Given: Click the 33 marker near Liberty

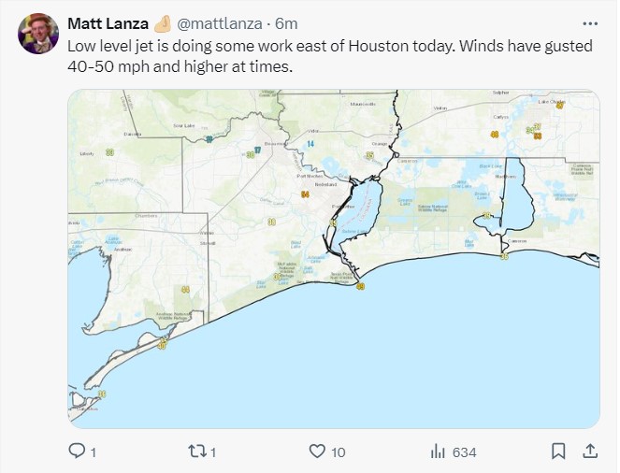Looking at the screenshot, I should tap(110, 152).
